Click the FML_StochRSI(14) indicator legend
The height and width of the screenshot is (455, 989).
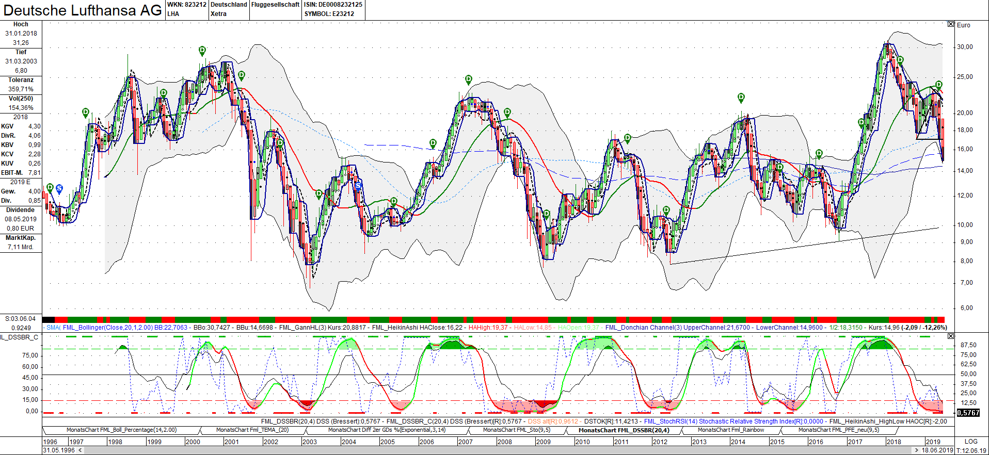(733, 421)
